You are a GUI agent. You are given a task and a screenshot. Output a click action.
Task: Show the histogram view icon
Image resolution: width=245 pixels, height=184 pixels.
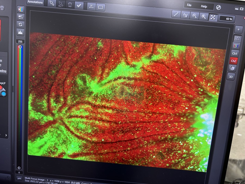coord(20,32)
